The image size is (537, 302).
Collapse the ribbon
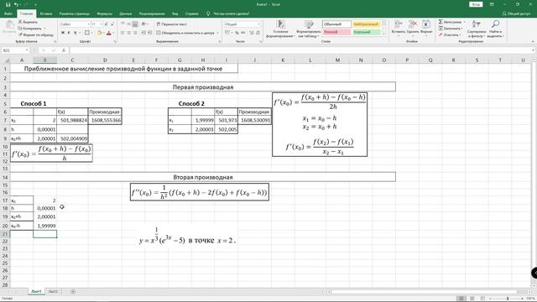(533, 41)
